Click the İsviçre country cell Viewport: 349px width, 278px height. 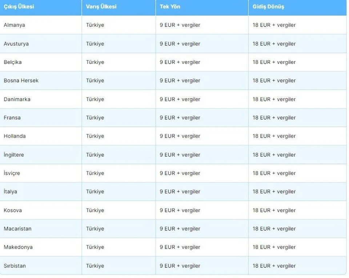pyautogui.click(x=12, y=173)
